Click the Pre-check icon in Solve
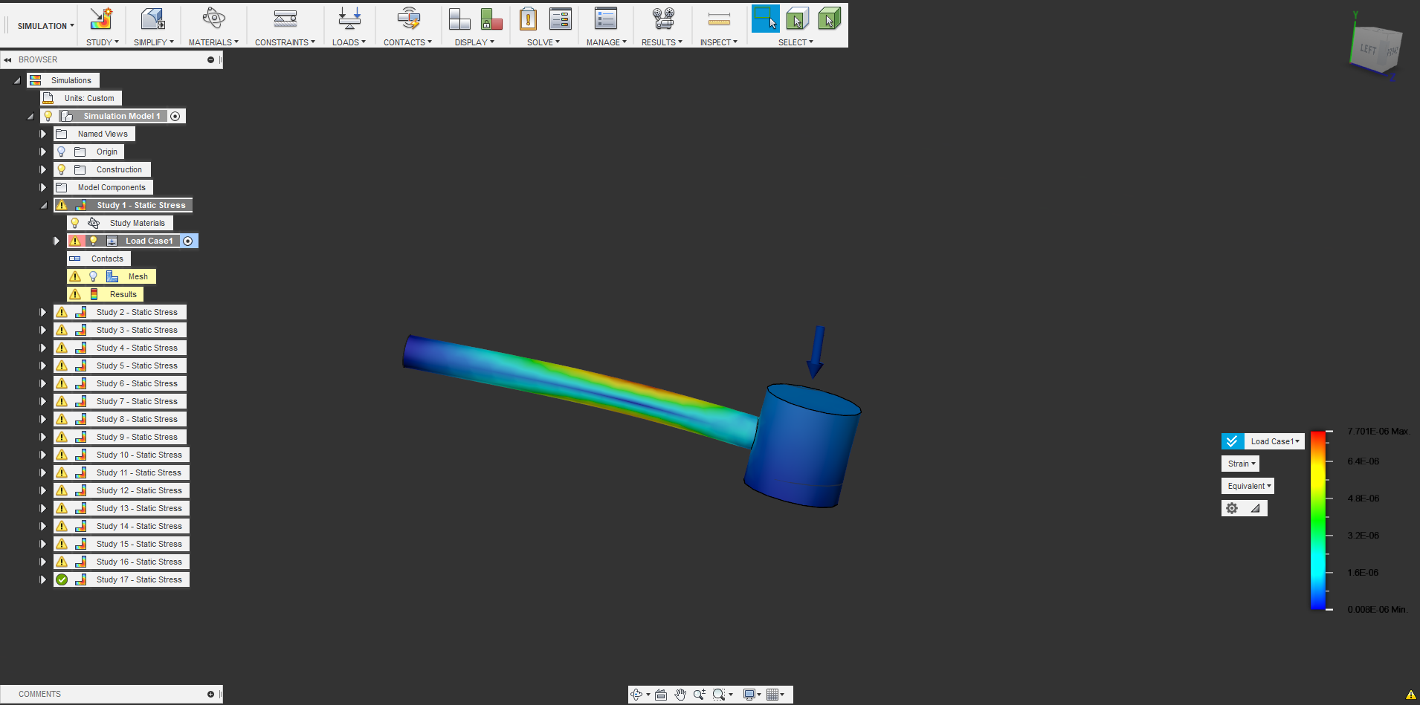This screenshot has height=705, width=1420. point(528,19)
